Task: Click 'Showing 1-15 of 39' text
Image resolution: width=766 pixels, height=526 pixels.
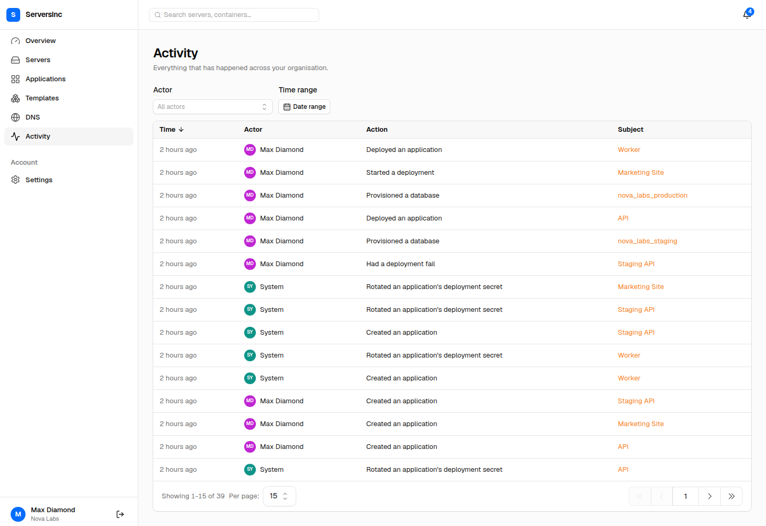Action: [x=193, y=496]
